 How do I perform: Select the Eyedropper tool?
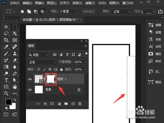6,47
